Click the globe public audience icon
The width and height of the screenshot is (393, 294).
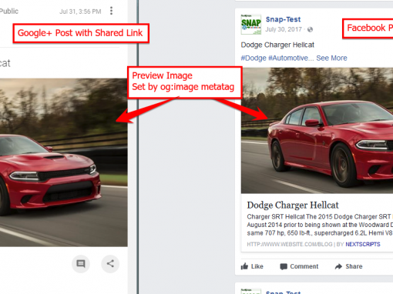click(310, 29)
